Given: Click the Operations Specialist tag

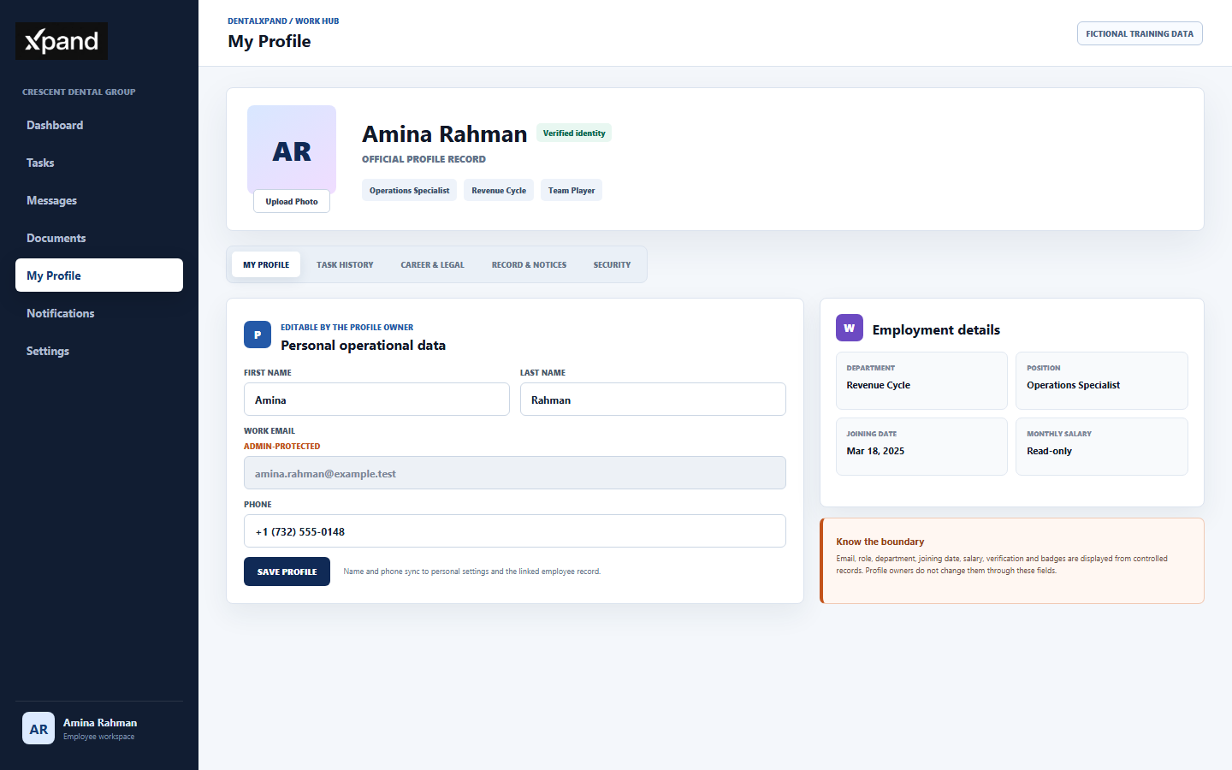Looking at the screenshot, I should (409, 190).
